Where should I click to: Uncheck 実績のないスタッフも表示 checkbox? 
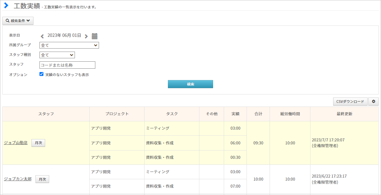tap(41, 74)
